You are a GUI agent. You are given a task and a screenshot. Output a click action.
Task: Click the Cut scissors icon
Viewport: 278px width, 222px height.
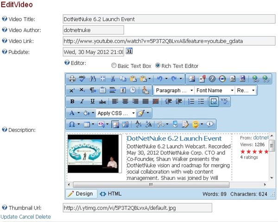point(112,79)
